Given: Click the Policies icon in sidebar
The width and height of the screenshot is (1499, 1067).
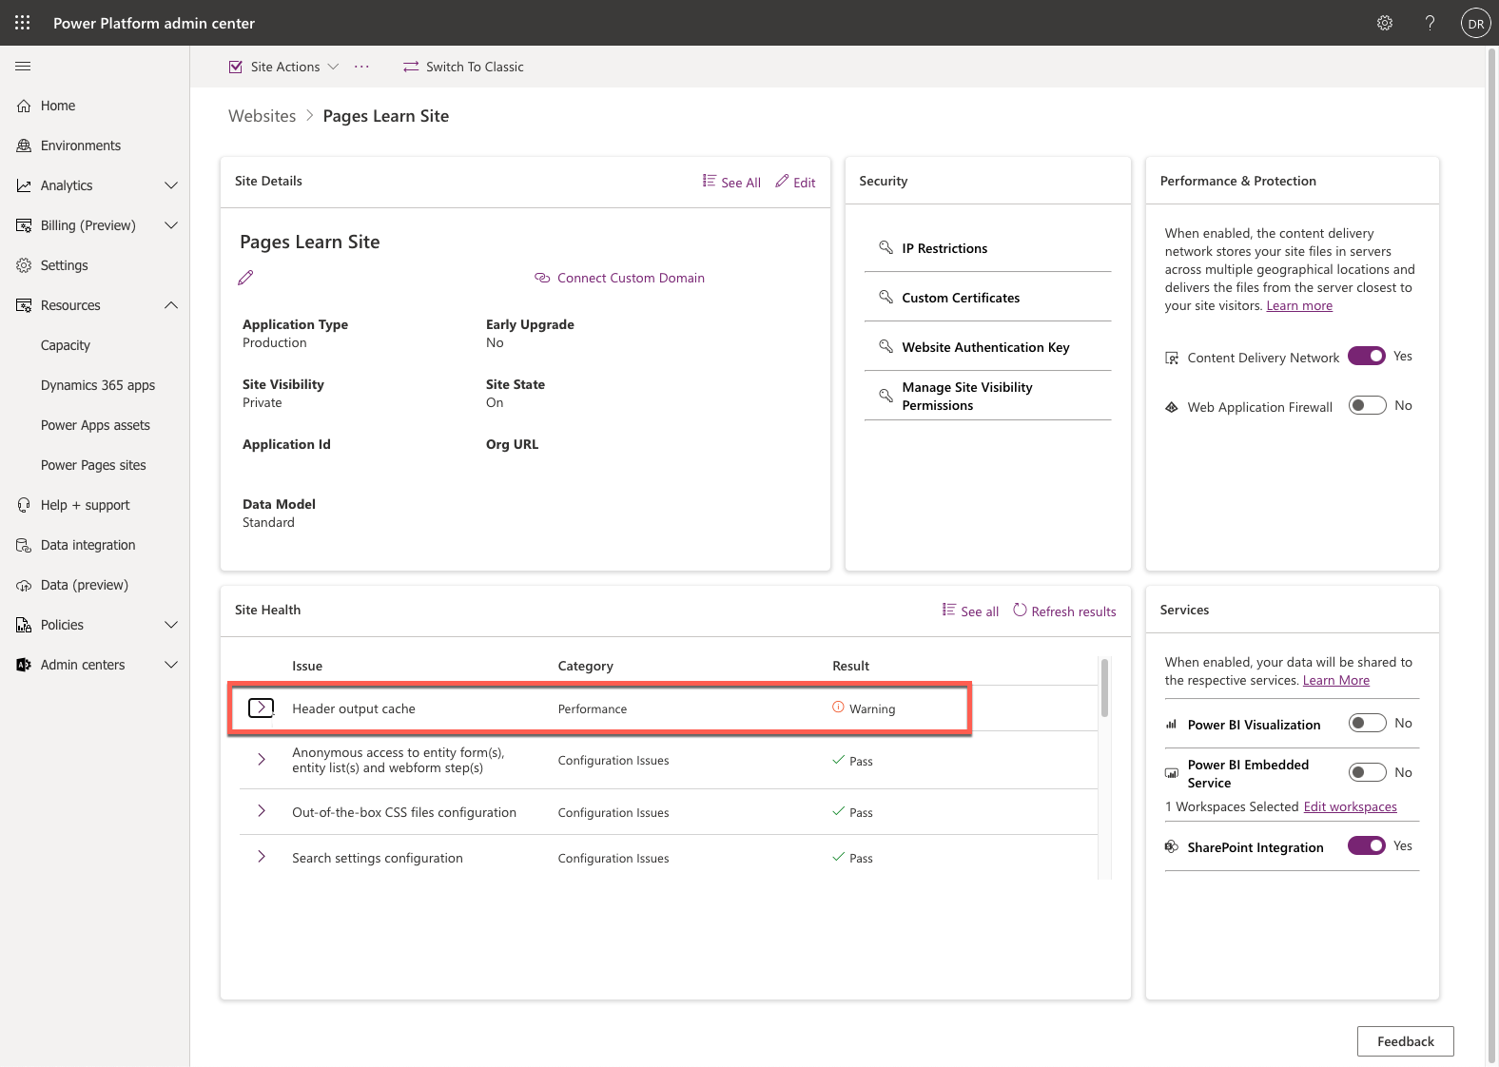Looking at the screenshot, I should pos(24,625).
